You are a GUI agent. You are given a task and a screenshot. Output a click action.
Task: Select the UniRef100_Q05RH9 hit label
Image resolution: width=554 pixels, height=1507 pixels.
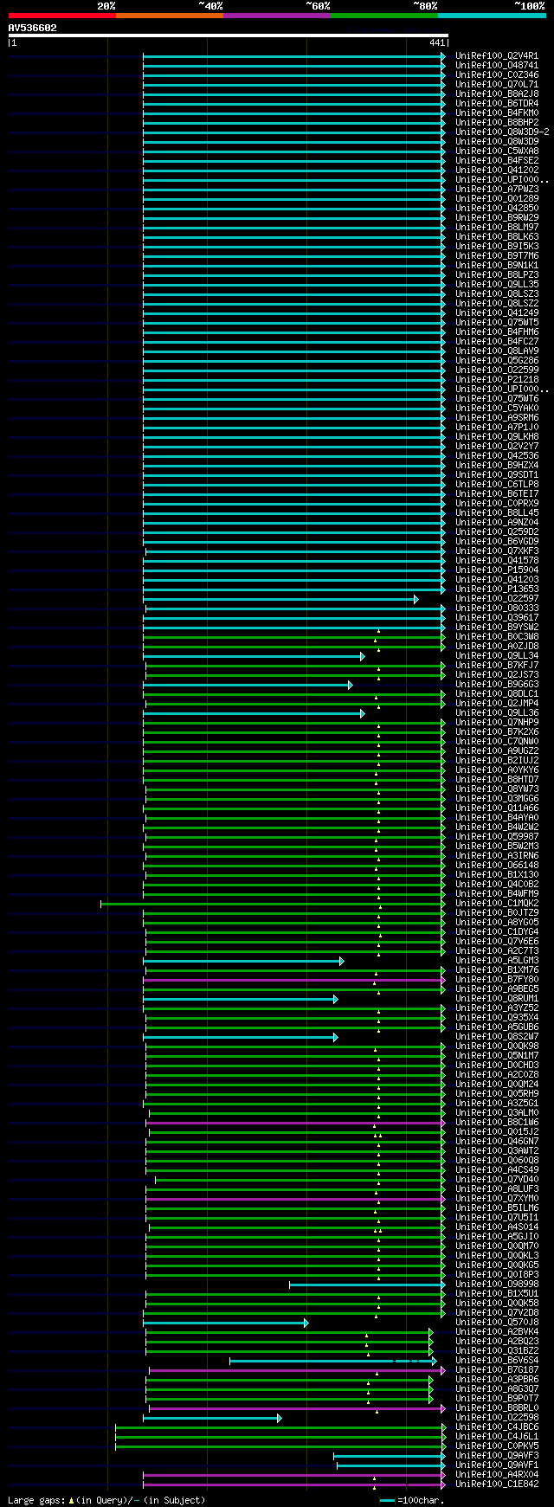click(497, 1093)
